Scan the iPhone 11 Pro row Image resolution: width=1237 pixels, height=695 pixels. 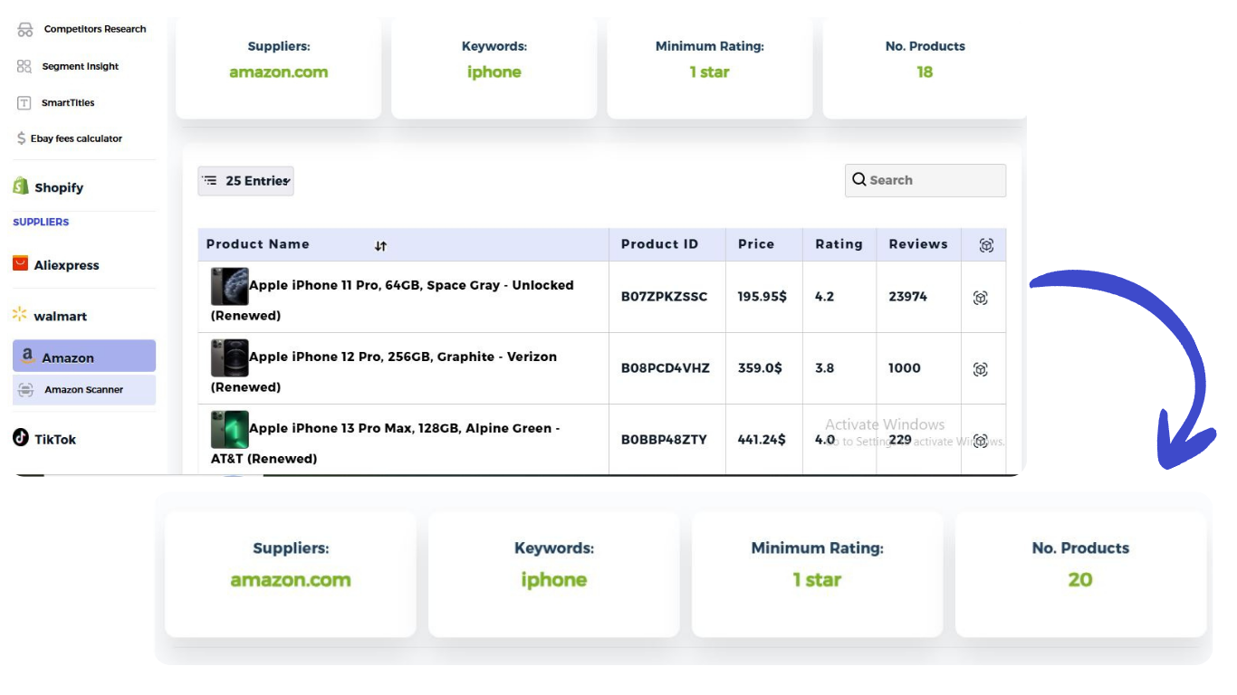point(981,298)
